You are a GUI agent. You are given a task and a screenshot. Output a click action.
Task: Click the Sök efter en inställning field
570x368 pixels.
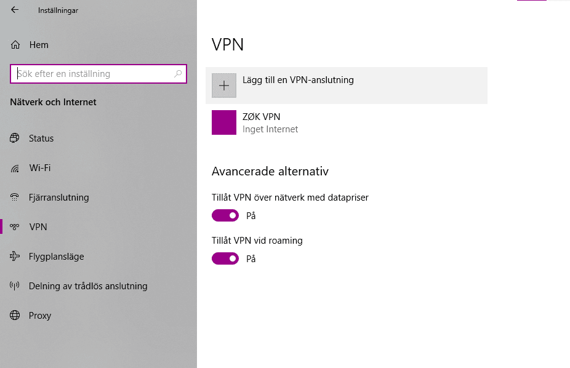click(x=98, y=74)
